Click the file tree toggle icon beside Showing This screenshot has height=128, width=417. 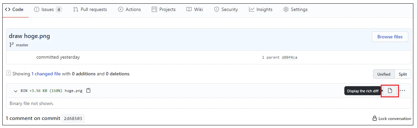(9, 73)
